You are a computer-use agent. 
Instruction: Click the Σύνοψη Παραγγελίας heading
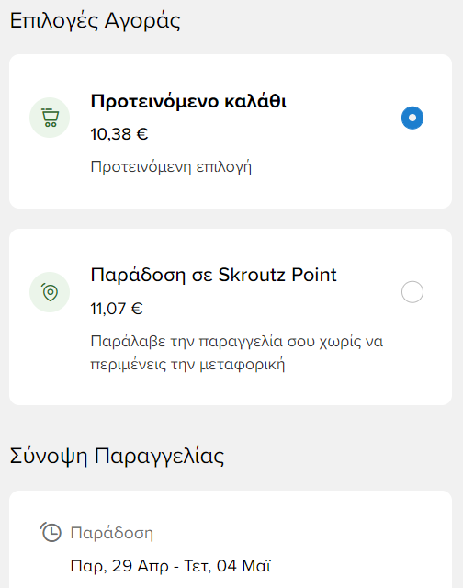(x=117, y=457)
